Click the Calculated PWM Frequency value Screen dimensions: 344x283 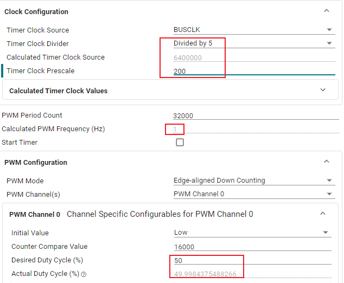point(175,129)
